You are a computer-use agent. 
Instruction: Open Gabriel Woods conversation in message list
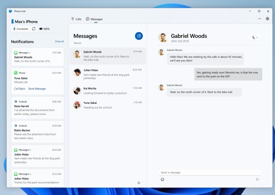point(108,56)
